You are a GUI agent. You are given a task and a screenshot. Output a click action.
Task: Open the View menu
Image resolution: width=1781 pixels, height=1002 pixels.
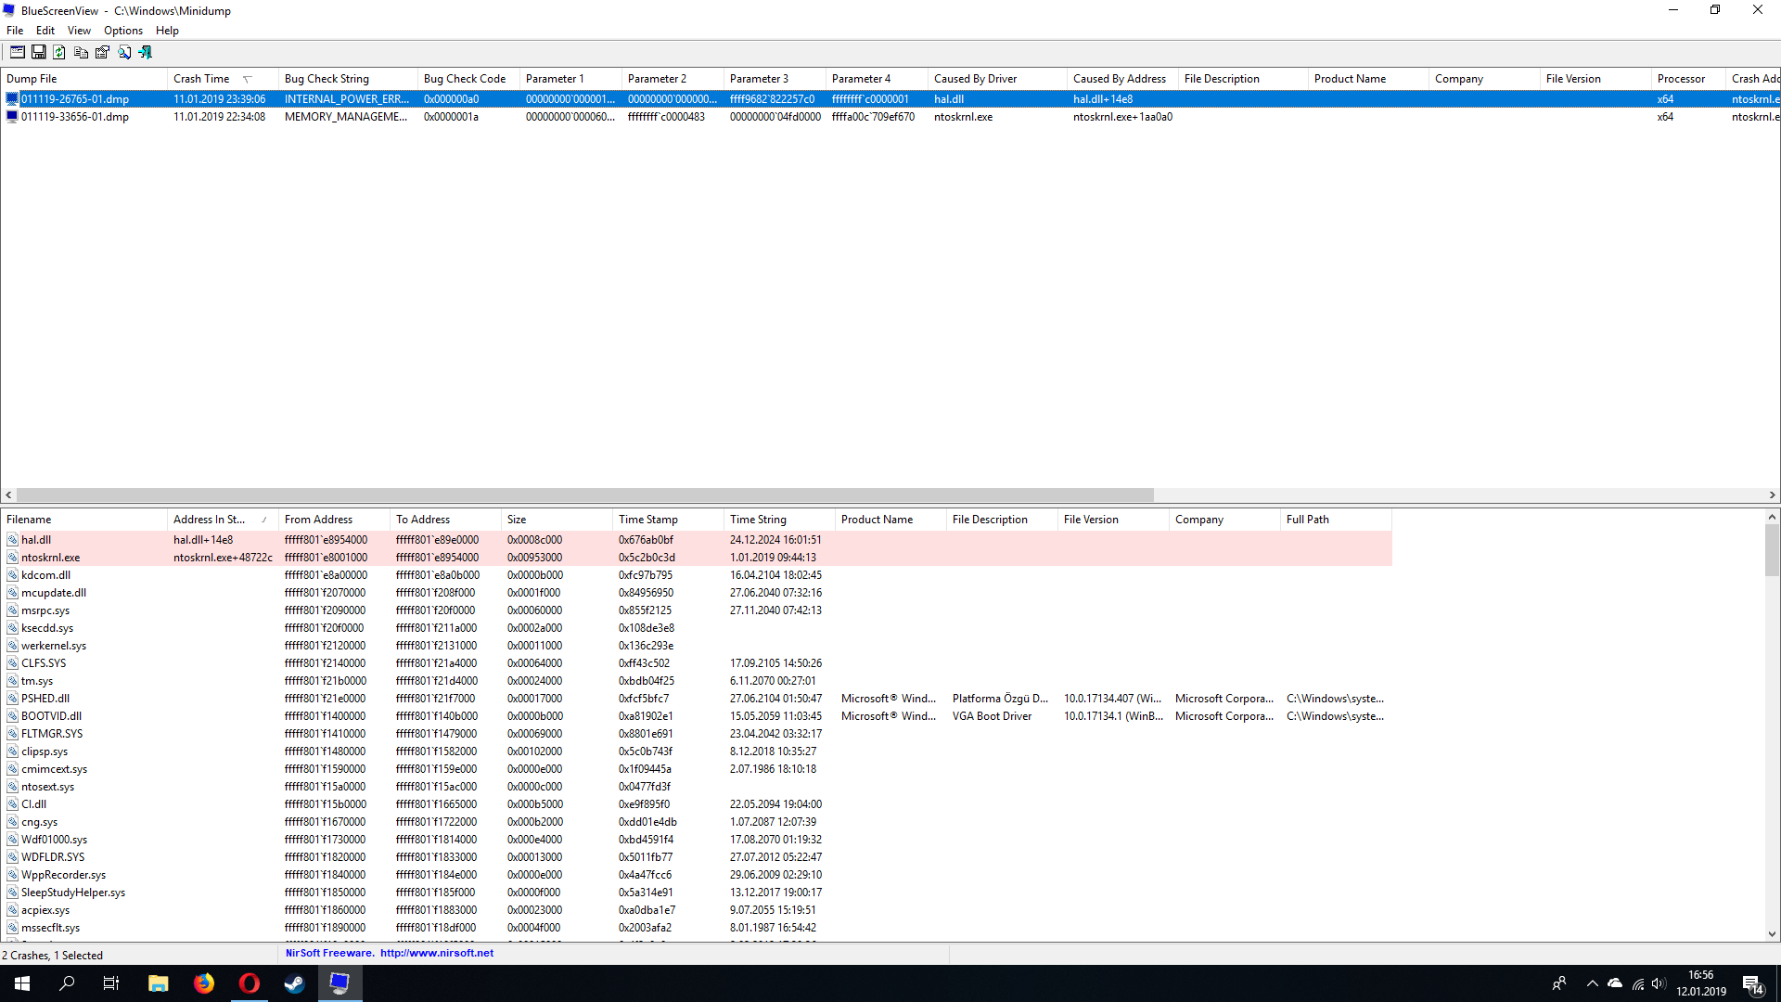(79, 31)
